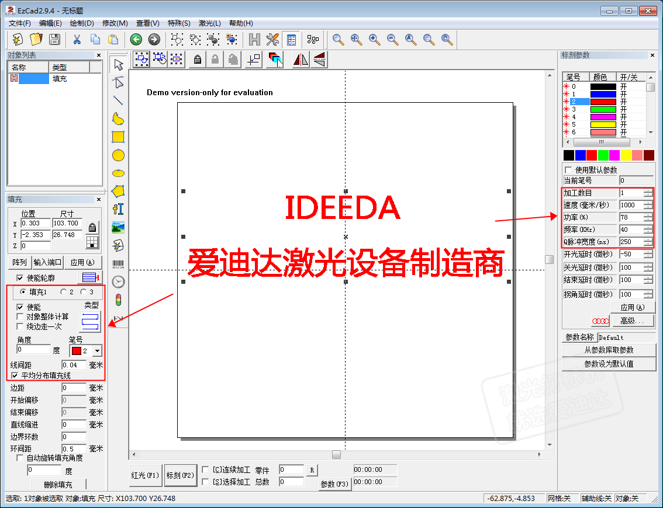
Task: Pick the black swatch in the palette
Action: tap(569, 155)
